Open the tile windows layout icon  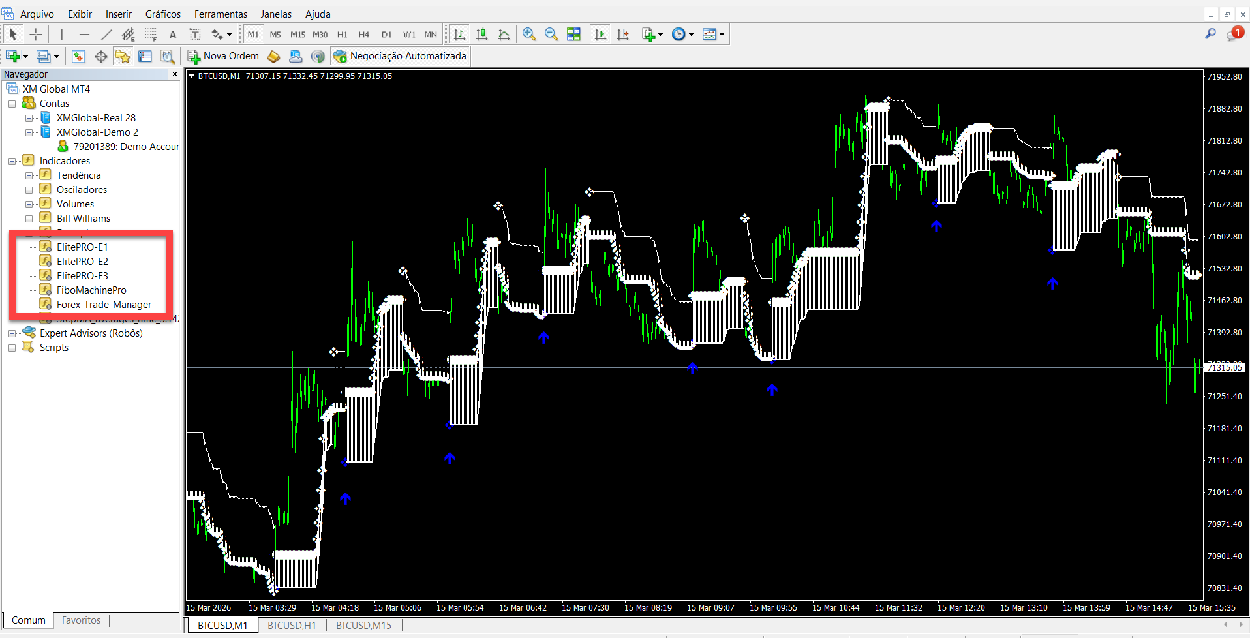pos(573,35)
